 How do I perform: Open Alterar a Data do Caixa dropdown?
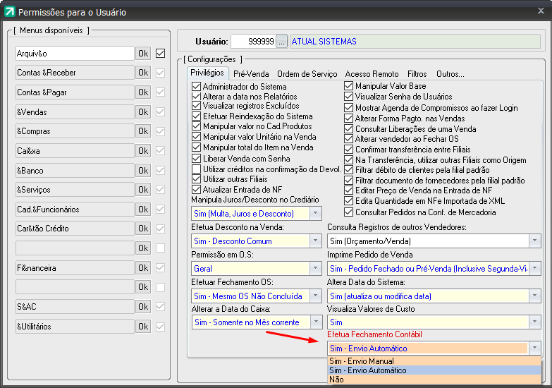315,322
